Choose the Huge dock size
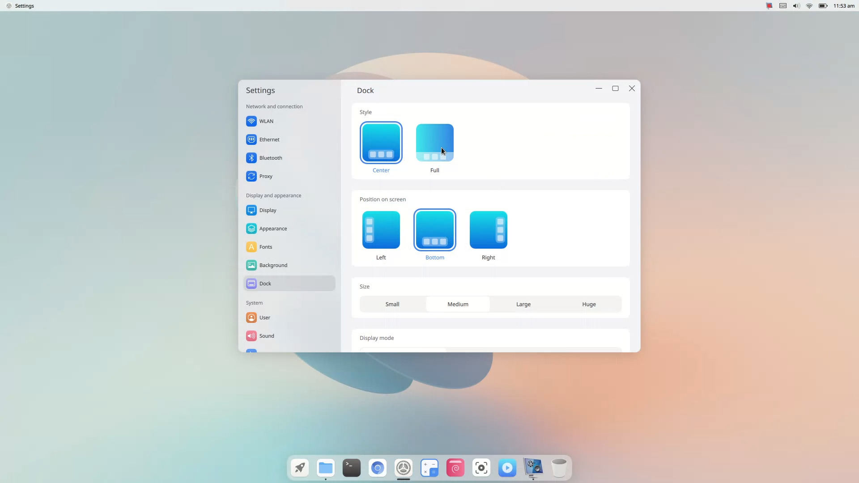 (x=588, y=304)
